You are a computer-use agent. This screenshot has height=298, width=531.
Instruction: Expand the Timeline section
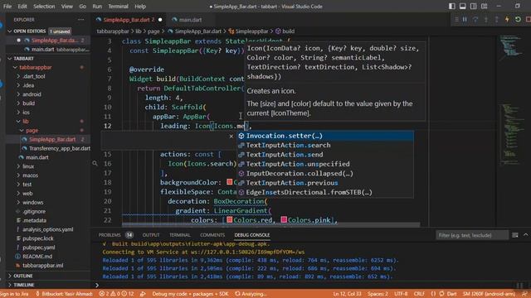pyautogui.click(x=48, y=285)
